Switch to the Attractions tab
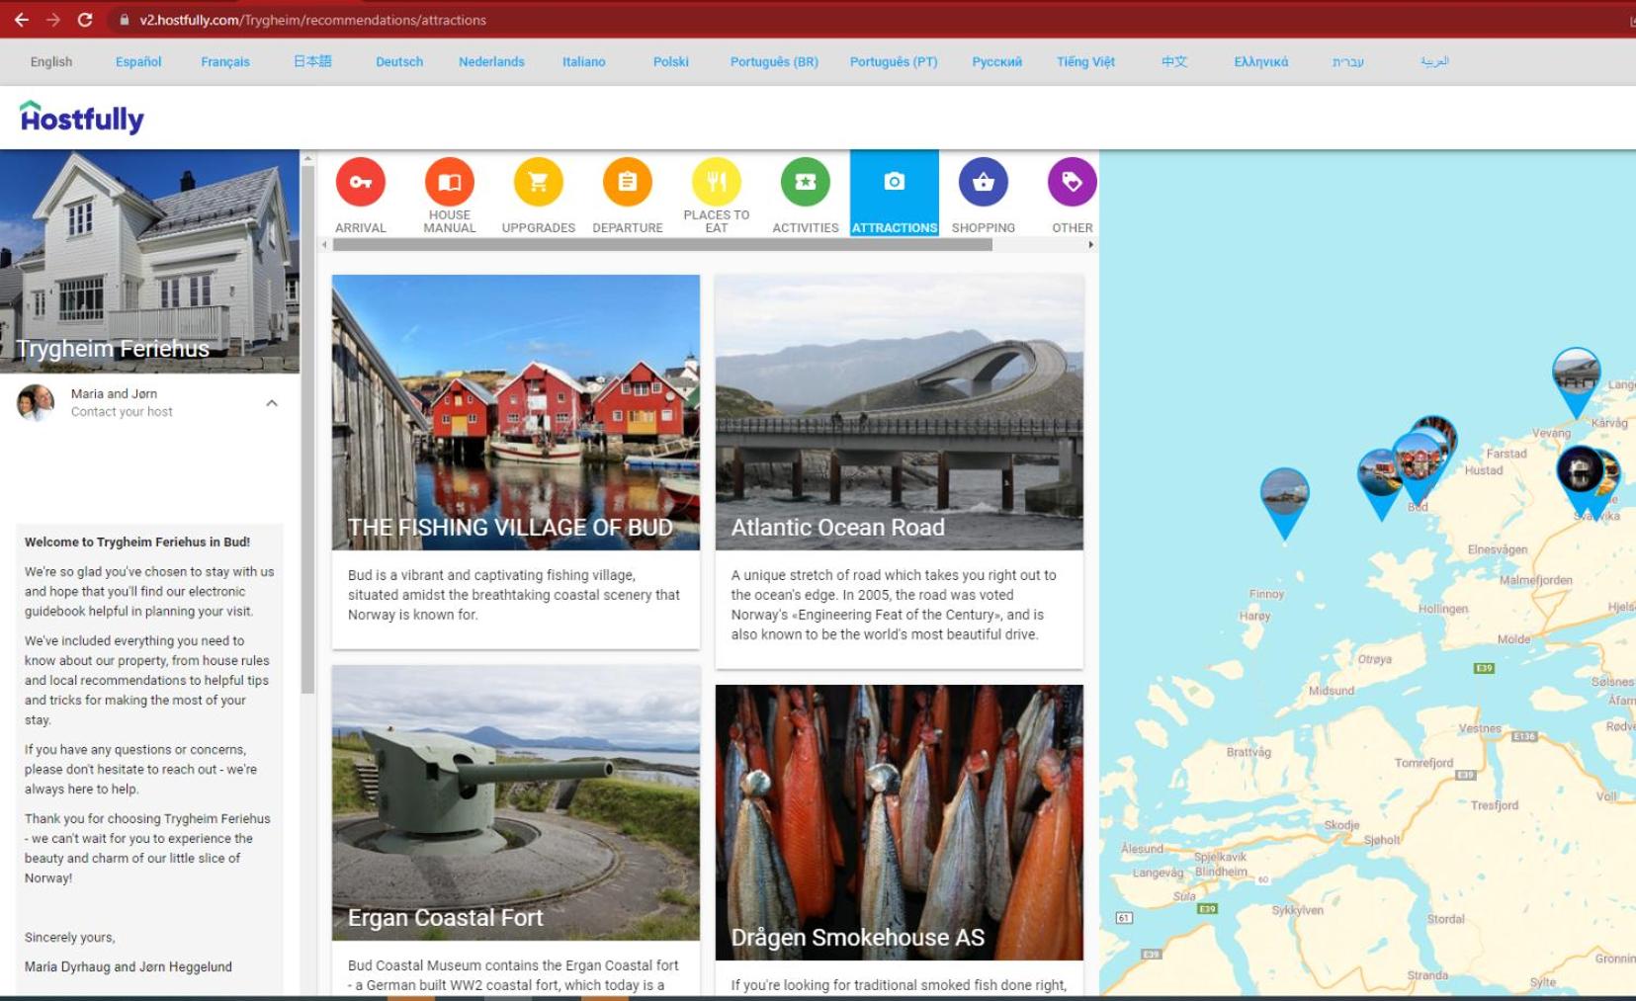 click(895, 194)
